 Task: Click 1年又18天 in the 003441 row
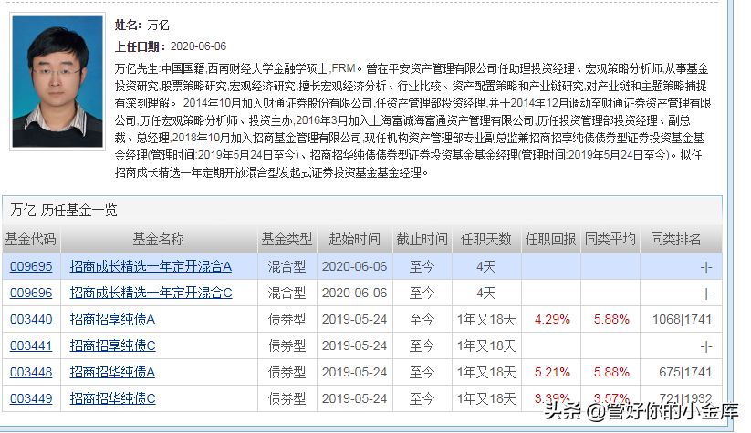tap(486, 345)
